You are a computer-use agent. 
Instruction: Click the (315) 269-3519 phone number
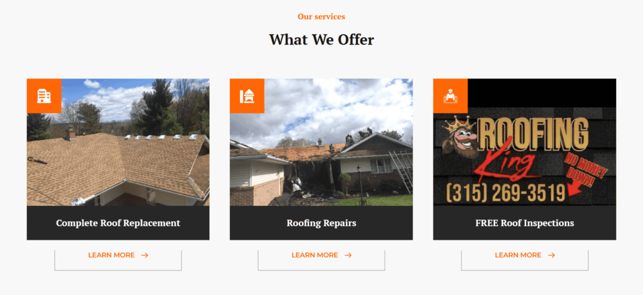point(506,193)
